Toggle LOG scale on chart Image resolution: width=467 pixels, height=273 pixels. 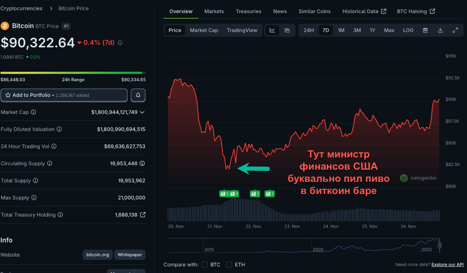(408, 30)
